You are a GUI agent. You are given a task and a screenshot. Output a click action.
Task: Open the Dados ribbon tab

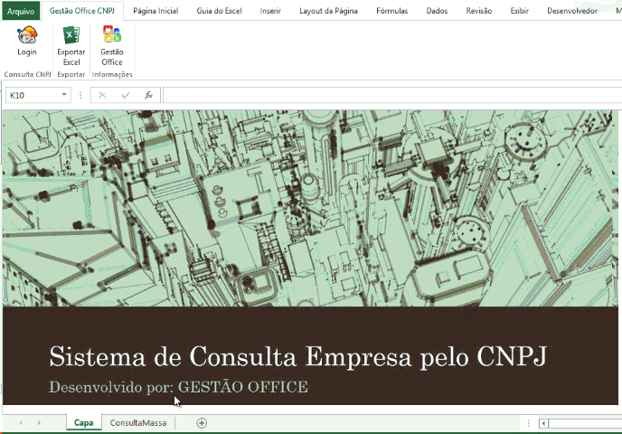coord(437,11)
